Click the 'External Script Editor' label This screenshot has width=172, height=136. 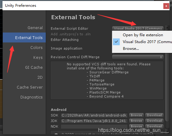tap(69, 29)
